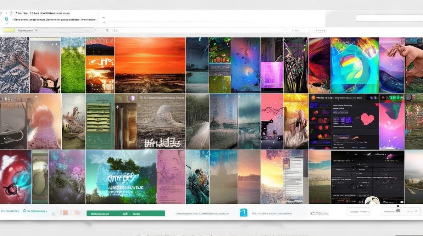This screenshot has width=423, height=236.
Task: Click the search magnifier icon in top bar
Action: tap(11, 14)
